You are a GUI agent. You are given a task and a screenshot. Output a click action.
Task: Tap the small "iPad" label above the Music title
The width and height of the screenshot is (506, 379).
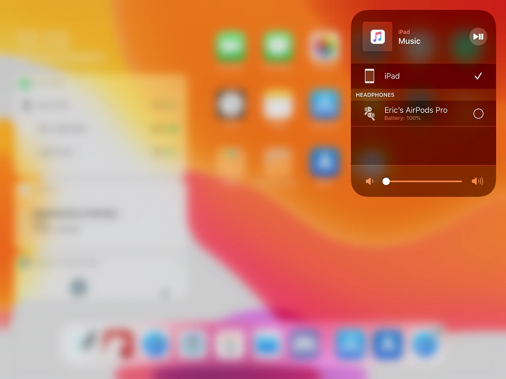click(404, 32)
